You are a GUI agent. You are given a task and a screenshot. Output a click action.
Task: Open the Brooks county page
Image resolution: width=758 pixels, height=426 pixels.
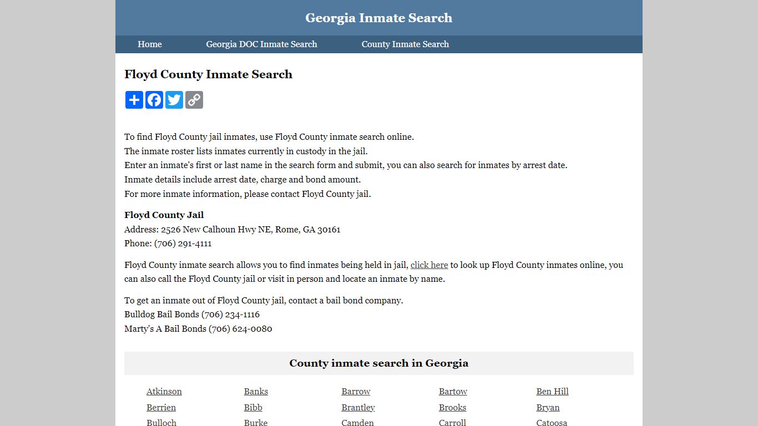pos(452,407)
